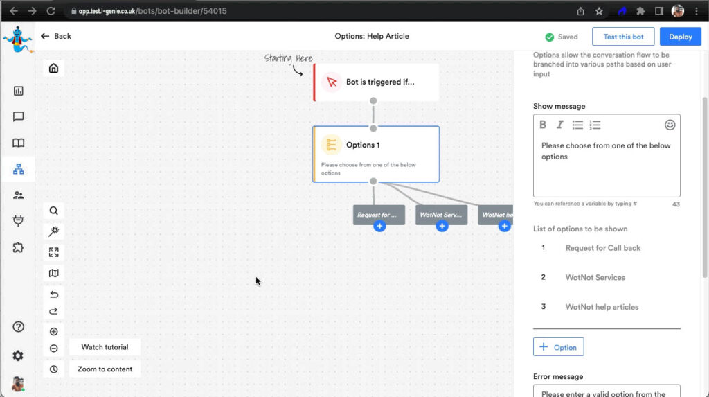Open the minimap icon on canvas toolbar
Viewport: 709px width, 397px height.
[54, 273]
